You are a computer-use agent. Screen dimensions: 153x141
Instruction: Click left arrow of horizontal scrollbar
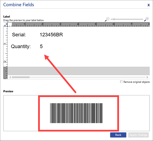pos(10,77)
